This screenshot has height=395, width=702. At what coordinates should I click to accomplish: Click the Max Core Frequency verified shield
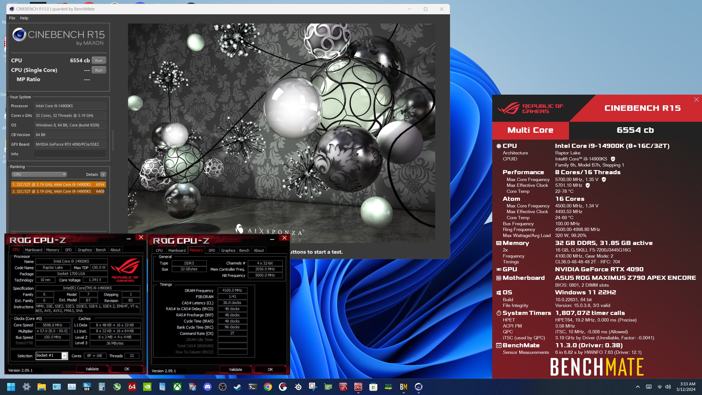pyautogui.click(x=604, y=179)
